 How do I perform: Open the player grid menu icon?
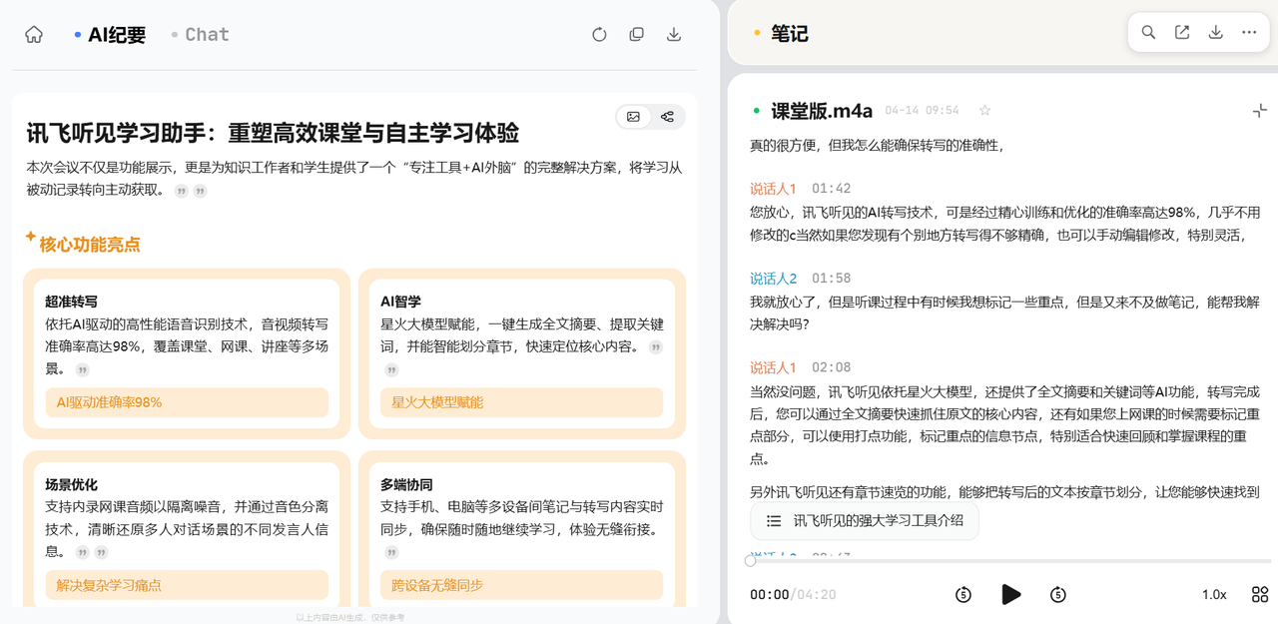pos(1260,594)
